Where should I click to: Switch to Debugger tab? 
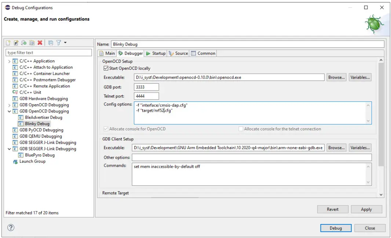[x=131, y=53]
